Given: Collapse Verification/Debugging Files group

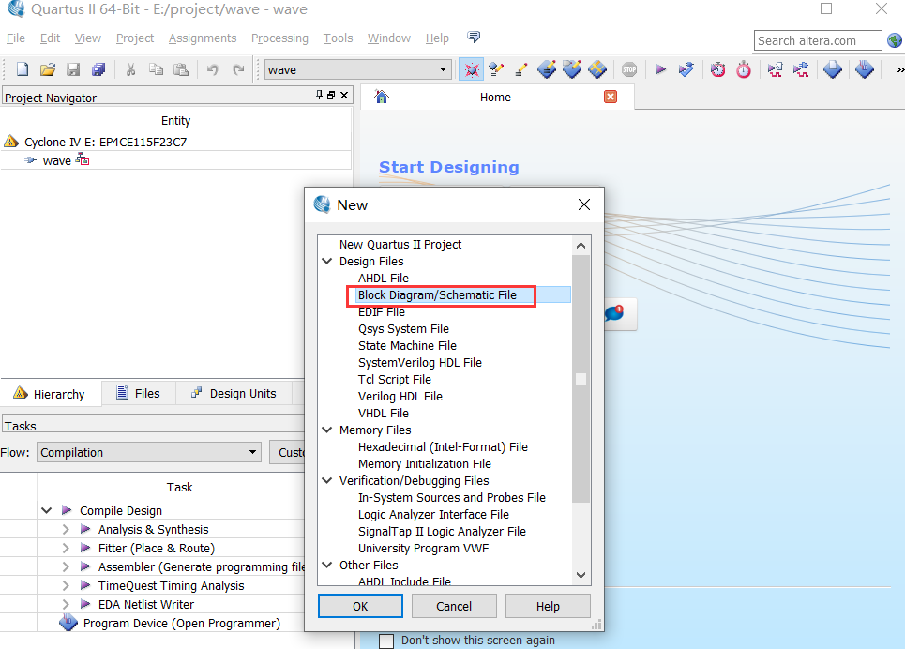Looking at the screenshot, I should tap(326, 480).
